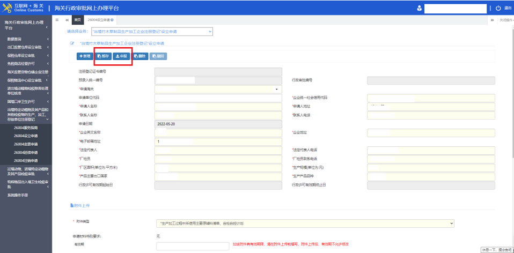This screenshot has height=253, width=514.
Task: Click the 新增 (add new) button
Action: point(84,56)
